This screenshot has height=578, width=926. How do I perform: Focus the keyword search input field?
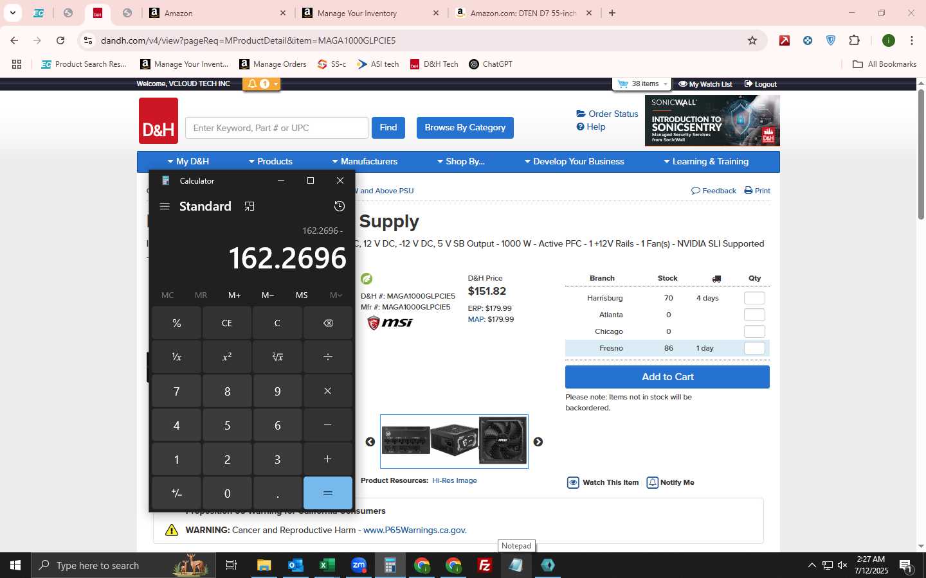(277, 128)
